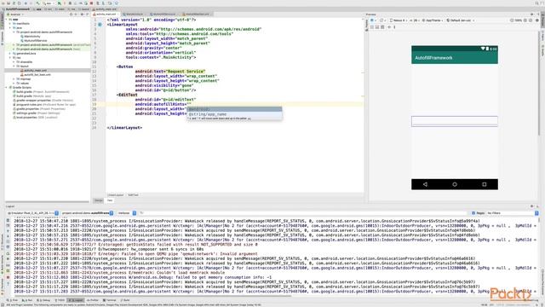Image resolution: width=545 pixels, height=307 pixels.
Task: Open the AppTheme dropdown in Preview
Action: 433,20
